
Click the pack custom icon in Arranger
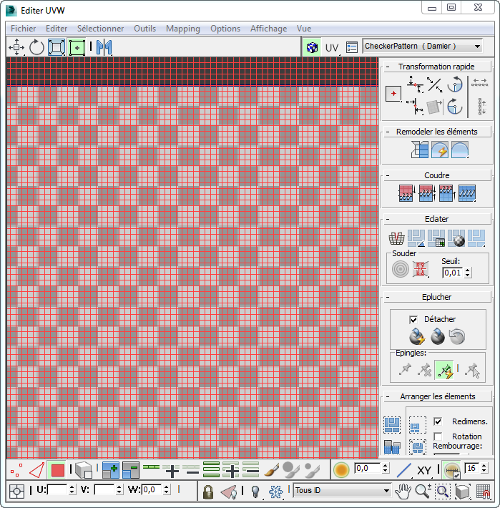(x=392, y=425)
